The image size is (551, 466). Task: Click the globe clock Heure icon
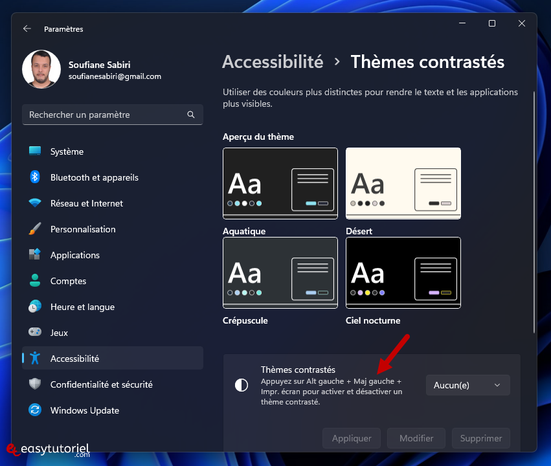point(35,306)
